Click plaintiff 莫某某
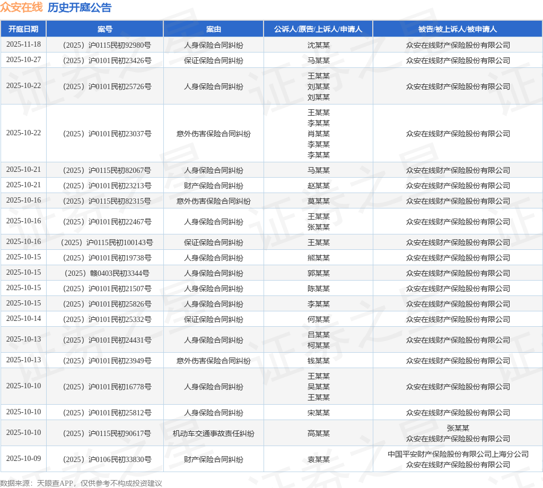543x488 pixels. click(x=319, y=201)
